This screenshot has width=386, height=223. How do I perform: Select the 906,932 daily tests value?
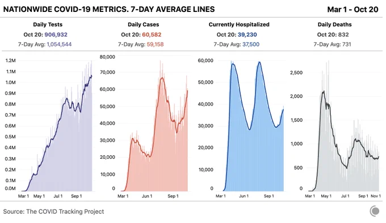(56, 35)
